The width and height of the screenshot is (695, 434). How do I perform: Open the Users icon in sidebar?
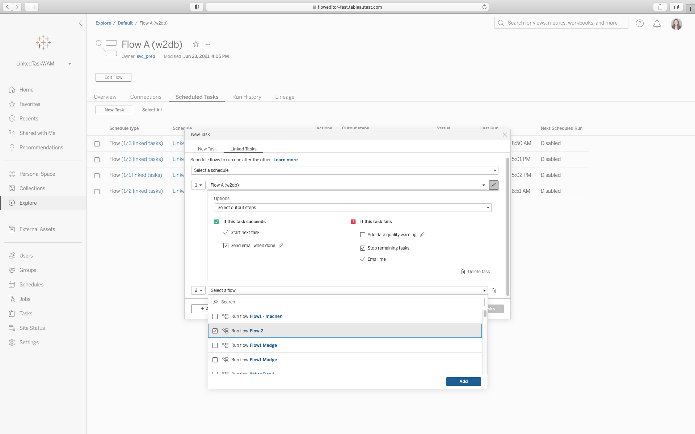coord(12,256)
